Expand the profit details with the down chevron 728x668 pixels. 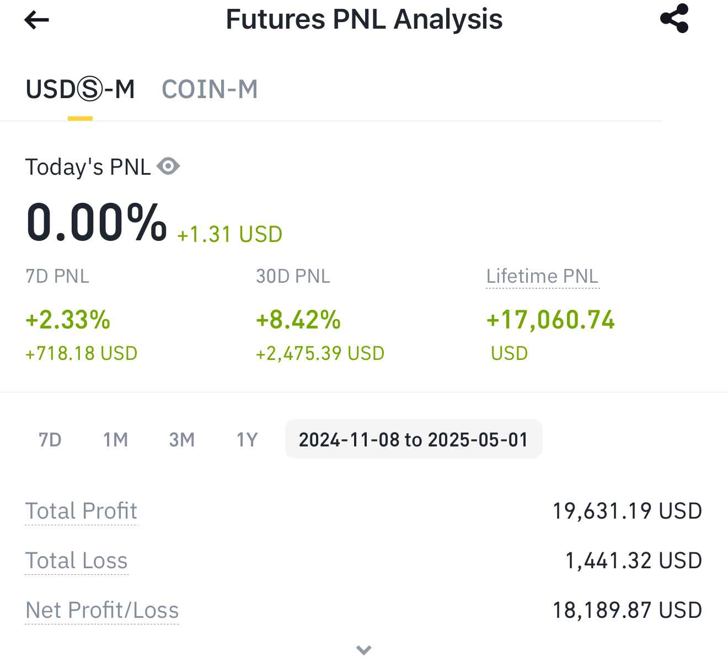point(364,650)
